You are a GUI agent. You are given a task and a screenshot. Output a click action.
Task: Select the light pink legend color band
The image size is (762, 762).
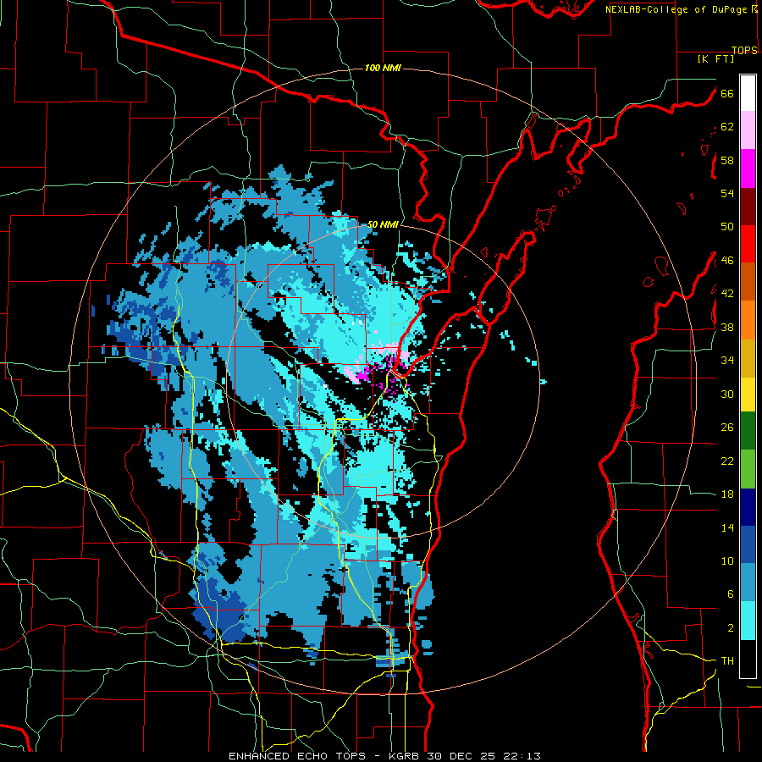click(x=748, y=130)
